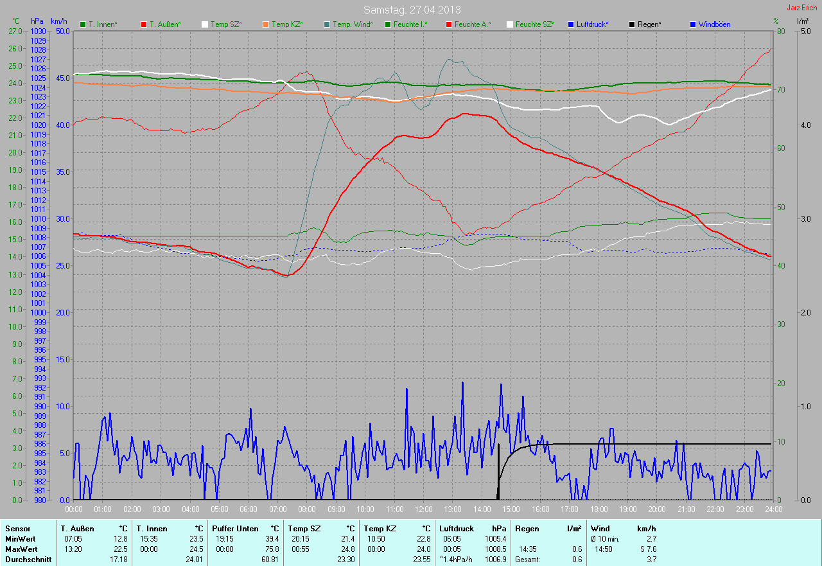The width and height of the screenshot is (822, 566).
Task: Select the Puffer Unten average '60.81'
Action: [270, 559]
